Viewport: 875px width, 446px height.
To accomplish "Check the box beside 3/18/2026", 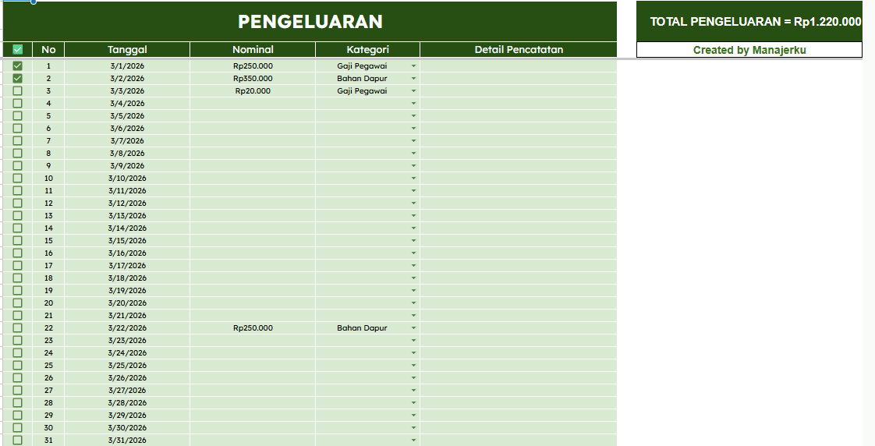I will coord(17,278).
